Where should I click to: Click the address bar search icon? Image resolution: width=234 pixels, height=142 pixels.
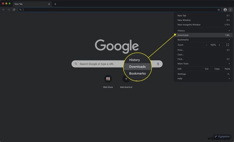(x=21, y=10)
